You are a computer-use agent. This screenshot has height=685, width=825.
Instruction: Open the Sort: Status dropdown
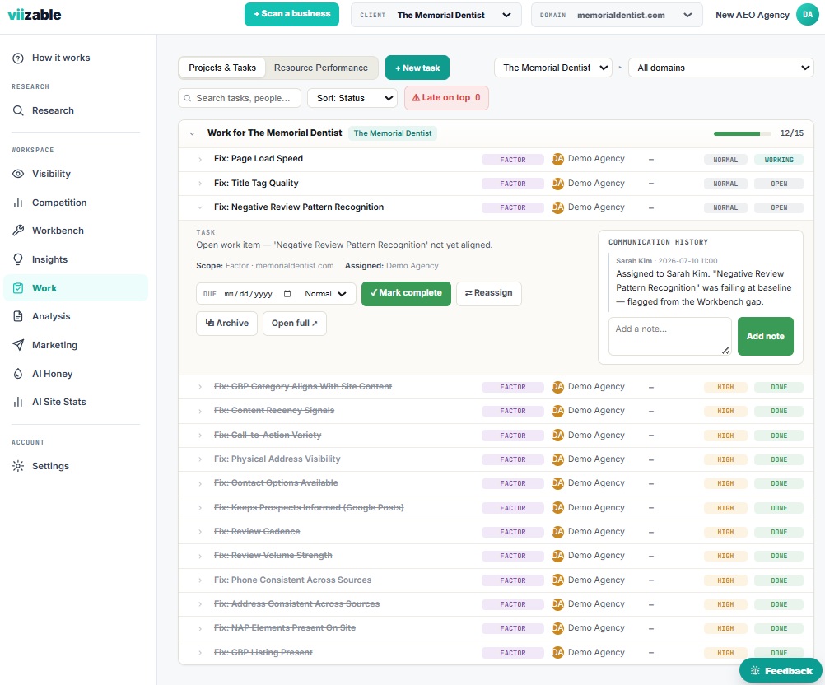(352, 98)
